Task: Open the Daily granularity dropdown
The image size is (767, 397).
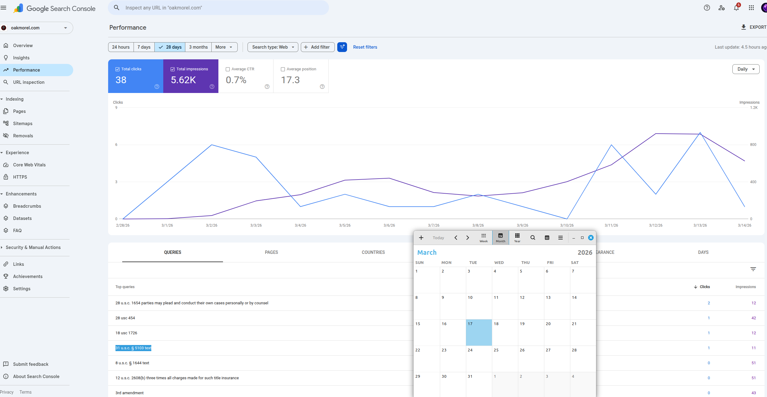Action: pyautogui.click(x=746, y=69)
